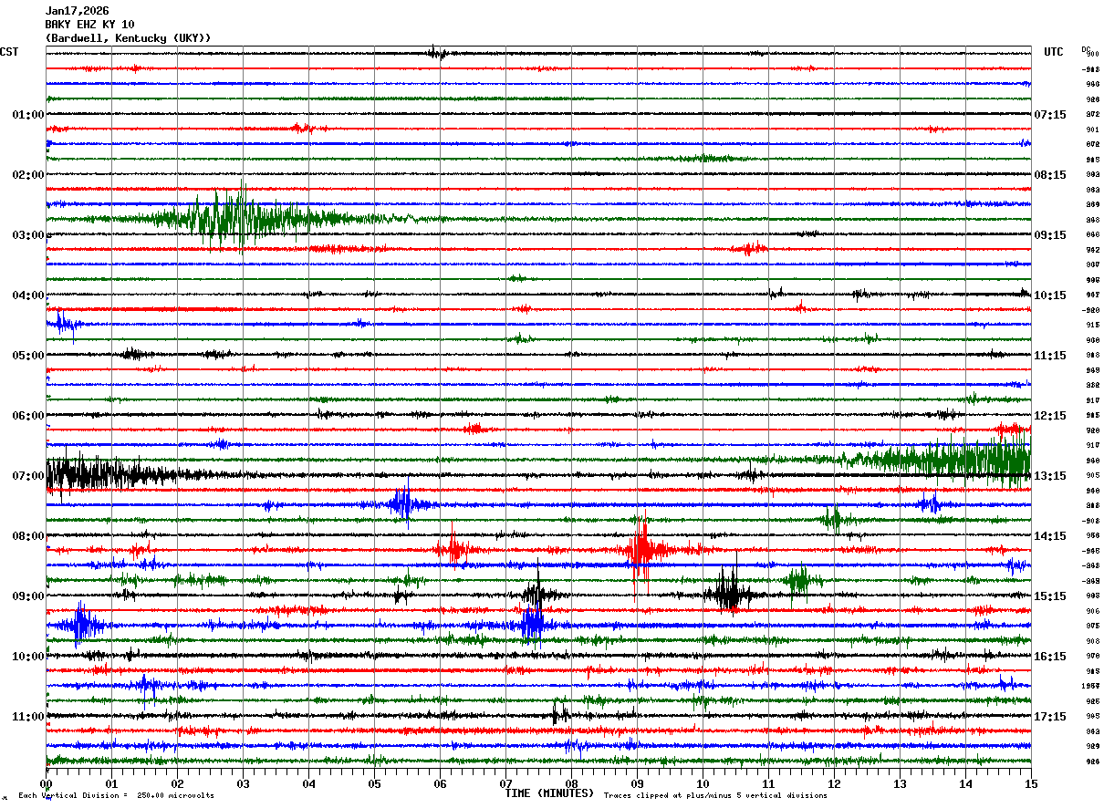Click the TIME (MINUTES) axis title
This screenshot has height=808, width=1104.
pos(549,793)
